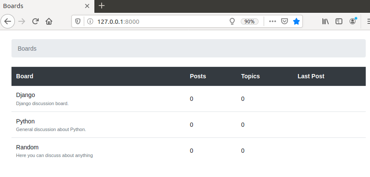
Task: Close the Boards tab
Action: [87, 6]
